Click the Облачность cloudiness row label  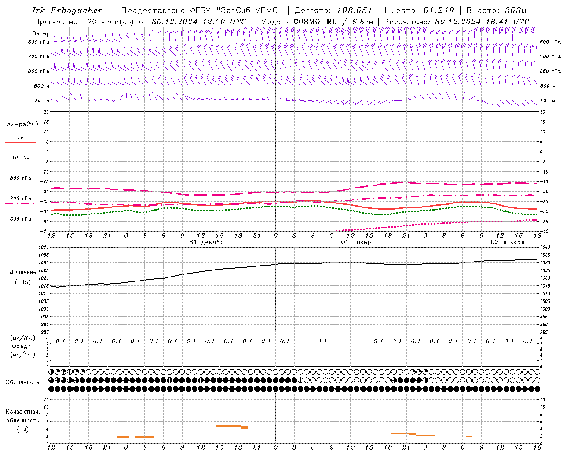tap(22, 382)
